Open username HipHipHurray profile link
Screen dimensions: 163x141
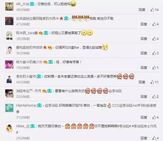pos(26,105)
